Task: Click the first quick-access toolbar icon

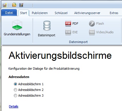Action: (x=5, y=5)
